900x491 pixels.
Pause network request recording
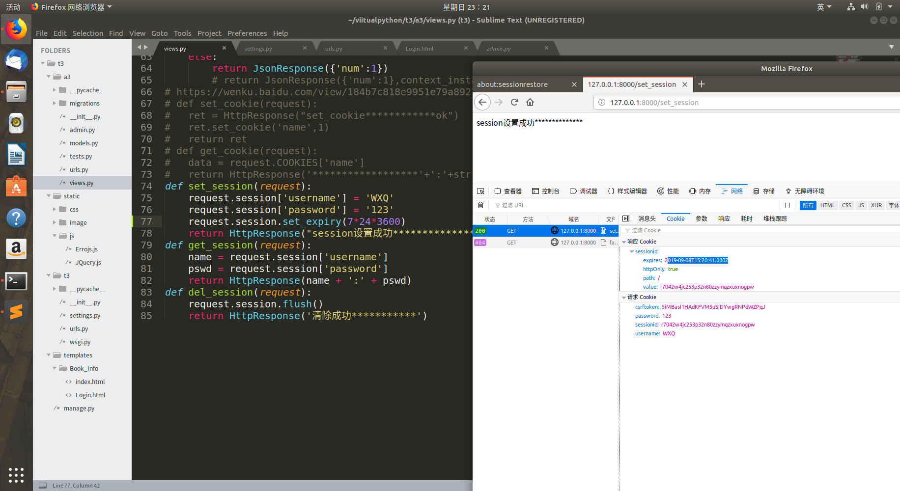pyautogui.click(x=787, y=205)
